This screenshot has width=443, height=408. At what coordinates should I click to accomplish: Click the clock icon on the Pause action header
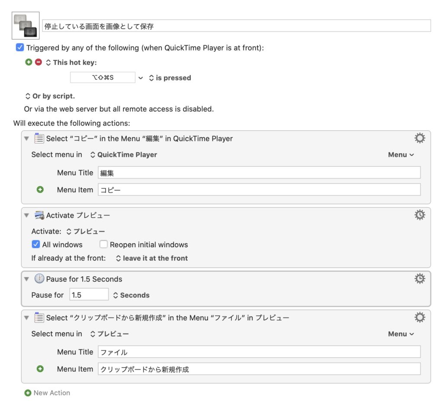coord(39,278)
